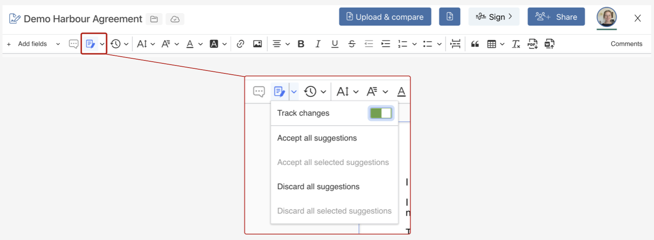Click the Word document import icon

(549, 44)
